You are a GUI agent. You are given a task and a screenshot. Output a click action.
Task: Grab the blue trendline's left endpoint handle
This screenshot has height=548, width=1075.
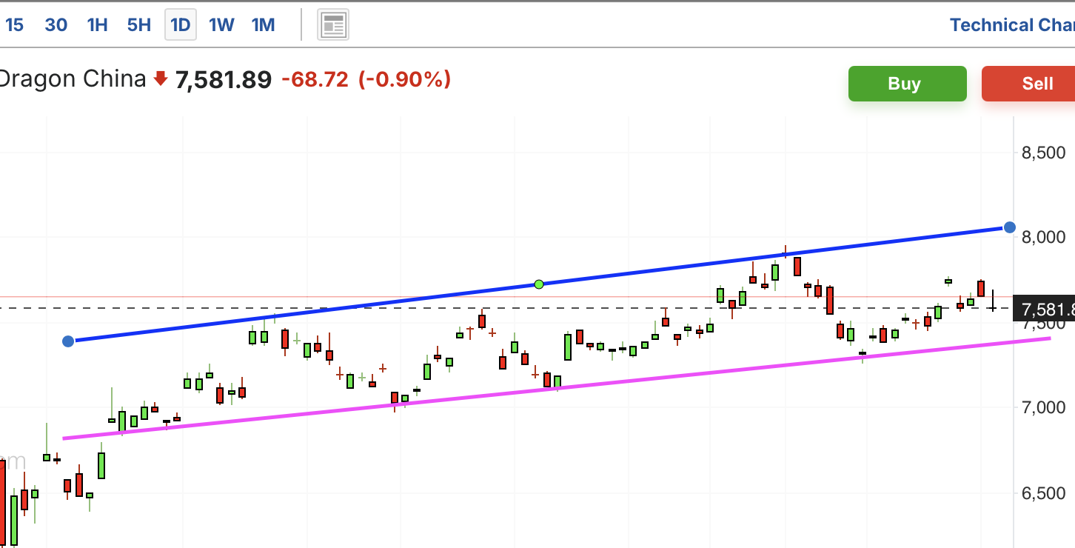coord(68,341)
